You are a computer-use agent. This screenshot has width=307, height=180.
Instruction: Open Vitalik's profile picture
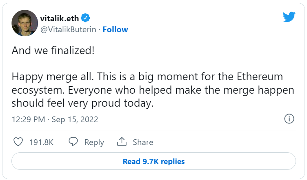(x=24, y=23)
